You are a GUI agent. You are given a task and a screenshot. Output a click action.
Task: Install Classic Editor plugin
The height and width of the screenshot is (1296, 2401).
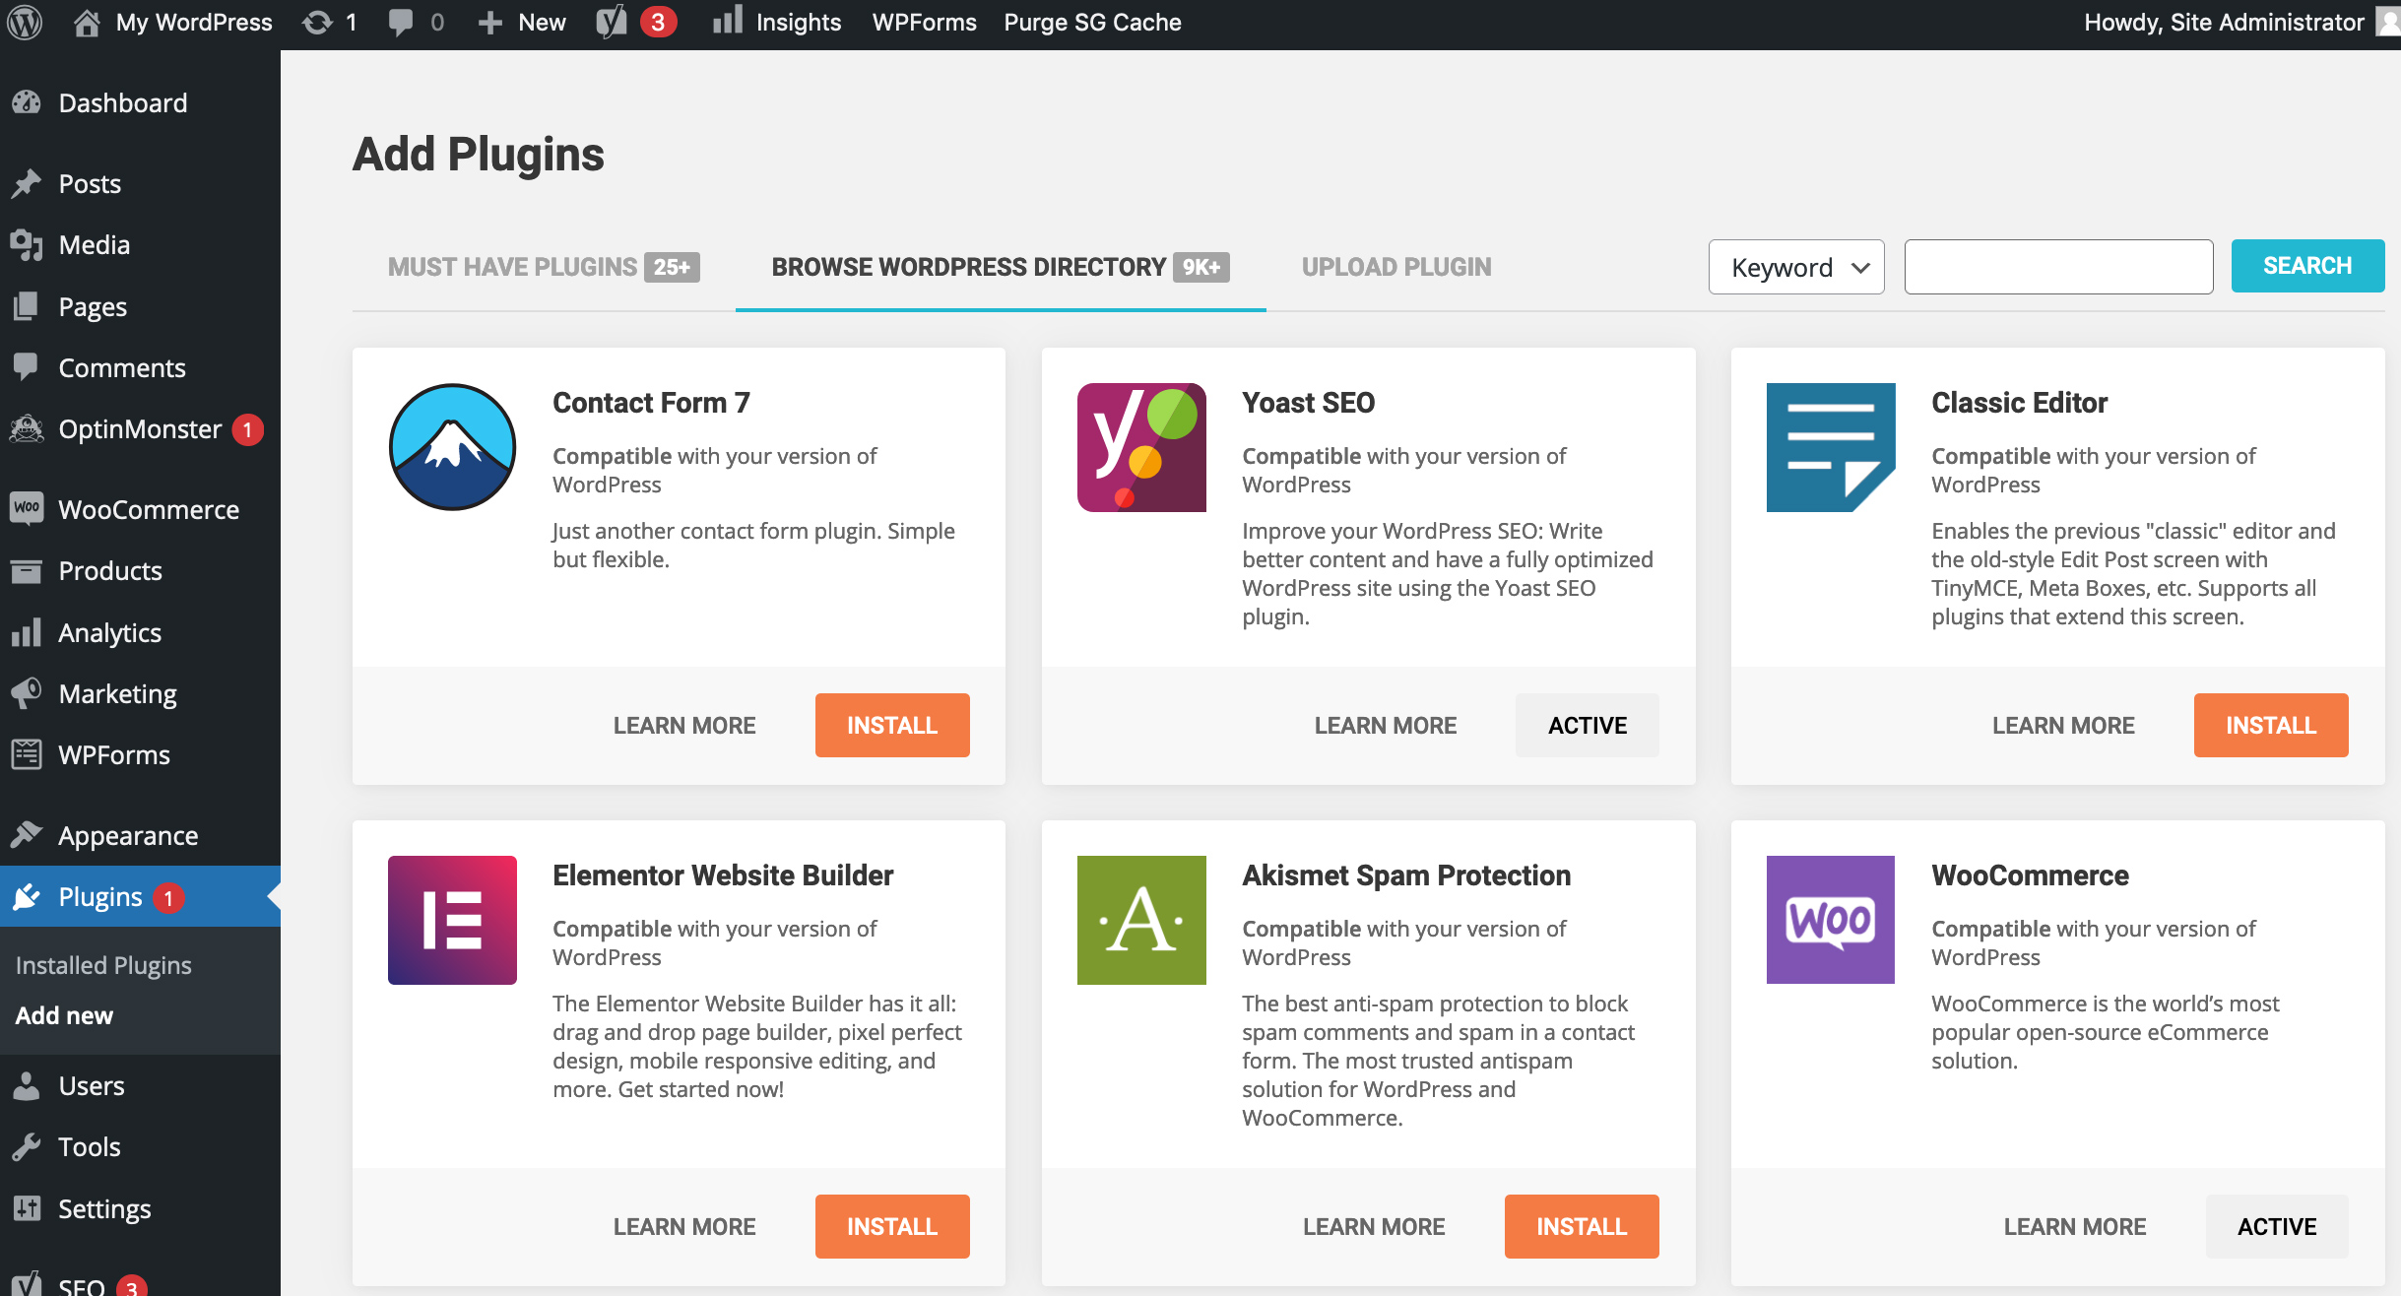click(2271, 725)
